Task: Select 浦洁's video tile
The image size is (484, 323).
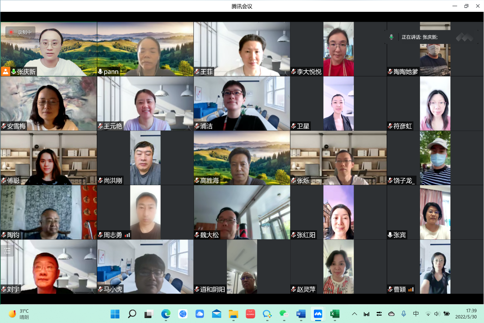Action: [242, 103]
